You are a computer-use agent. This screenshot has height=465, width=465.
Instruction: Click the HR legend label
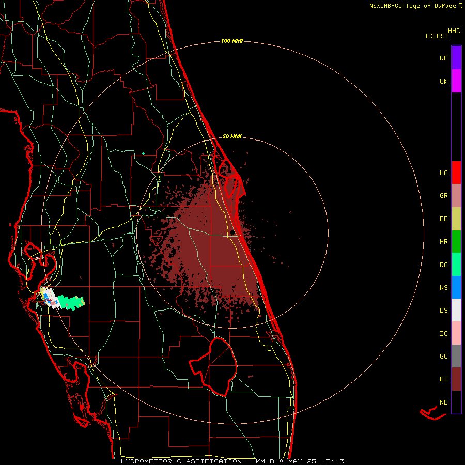[x=443, y=242]
